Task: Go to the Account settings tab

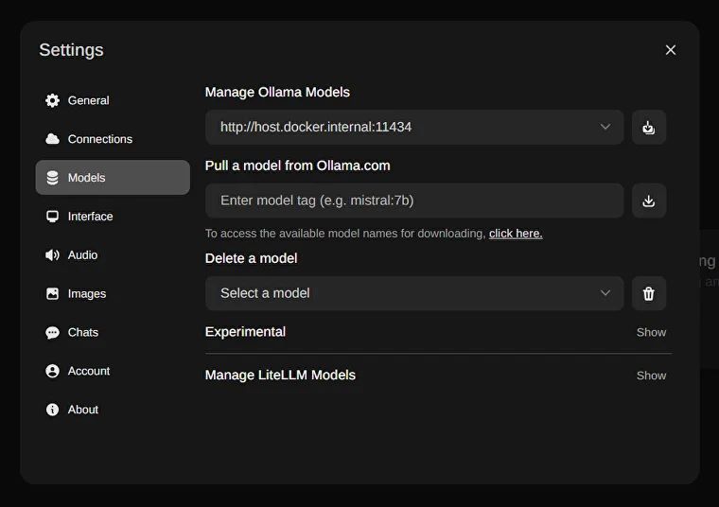Action: tap(88, 371)
